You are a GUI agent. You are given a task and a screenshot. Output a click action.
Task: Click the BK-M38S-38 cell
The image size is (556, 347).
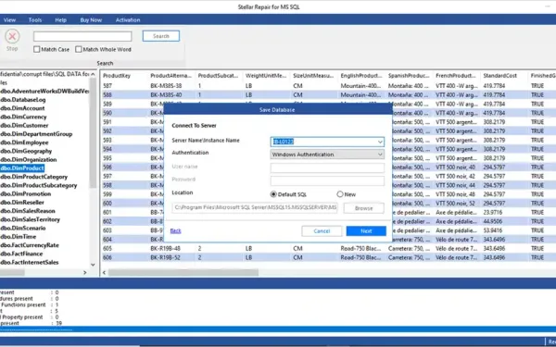point(166,86)
